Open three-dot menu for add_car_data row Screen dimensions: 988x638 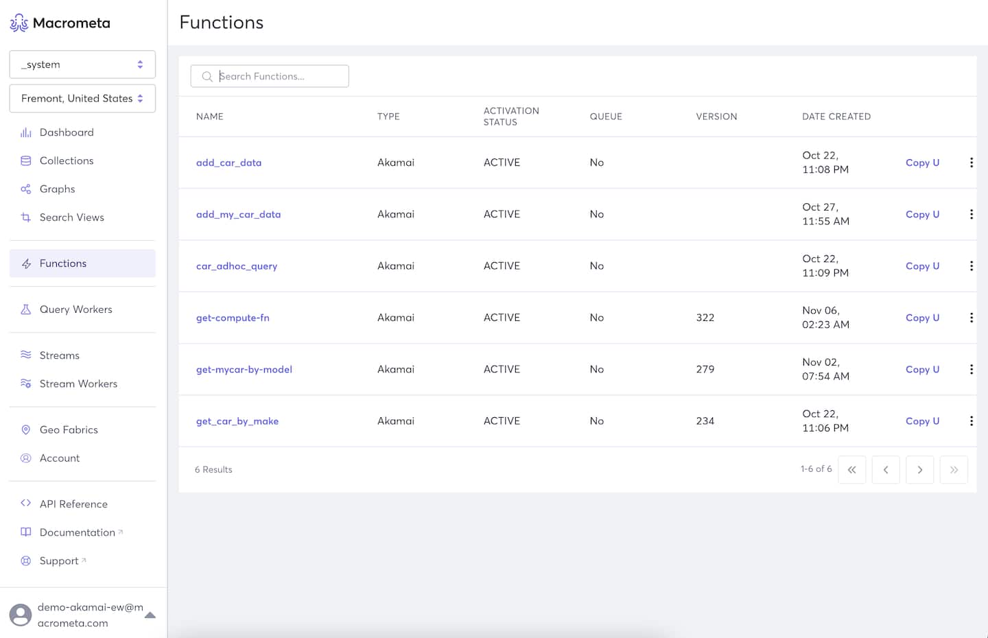coord(971,163)
